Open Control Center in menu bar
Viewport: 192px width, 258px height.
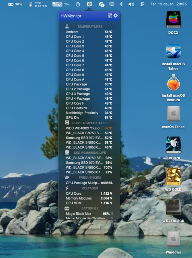coord(142,4)
